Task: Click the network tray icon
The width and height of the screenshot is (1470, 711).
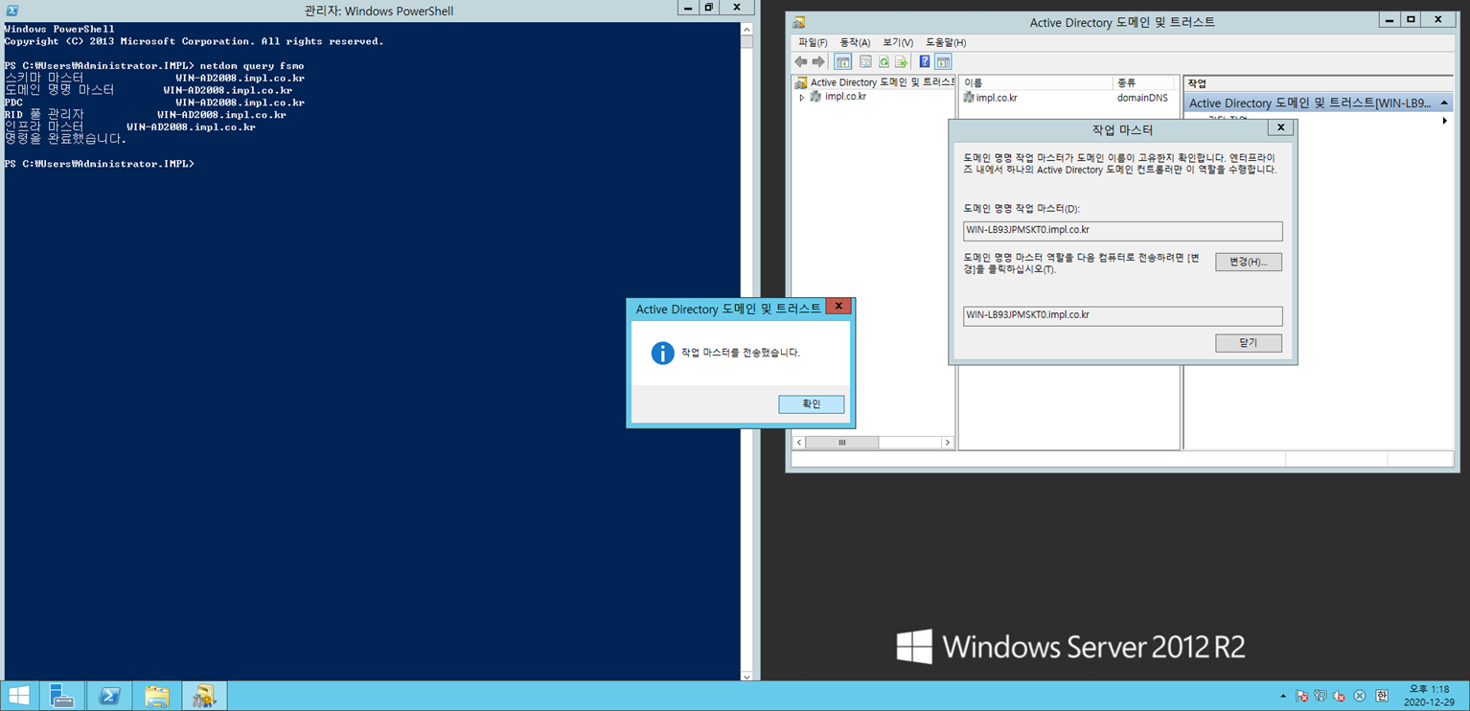Action: click(x=1321, y=696)
